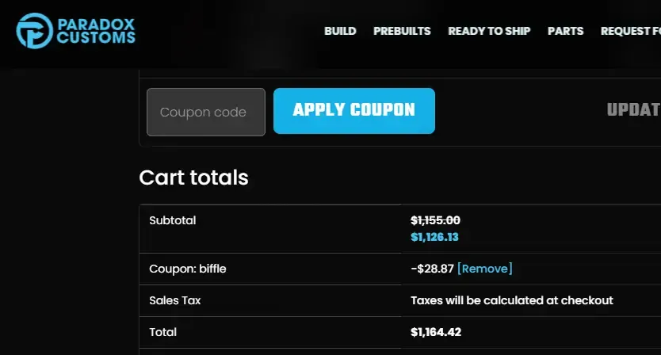Click the -$28.87 discount amount
Viewport: 661px width, 355px height.
(432, 269)
